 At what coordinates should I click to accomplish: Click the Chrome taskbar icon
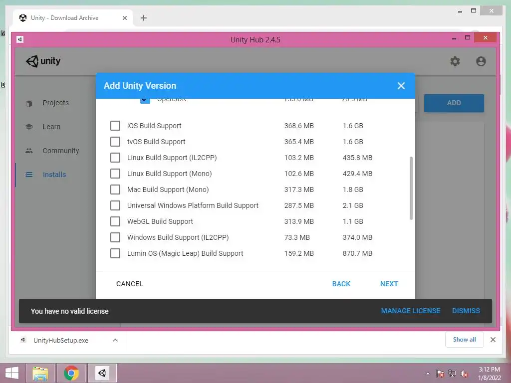71,373
